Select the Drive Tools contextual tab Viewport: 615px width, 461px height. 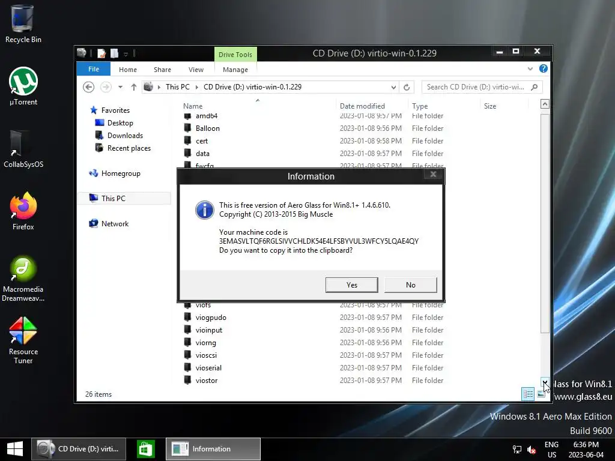[235, 55]
